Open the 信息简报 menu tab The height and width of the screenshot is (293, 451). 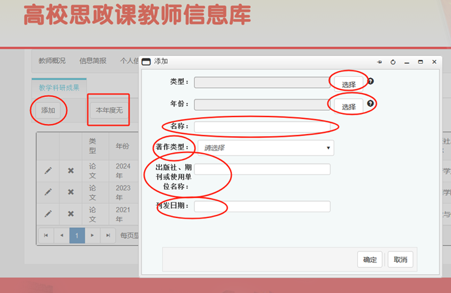(x=93, y=61)
